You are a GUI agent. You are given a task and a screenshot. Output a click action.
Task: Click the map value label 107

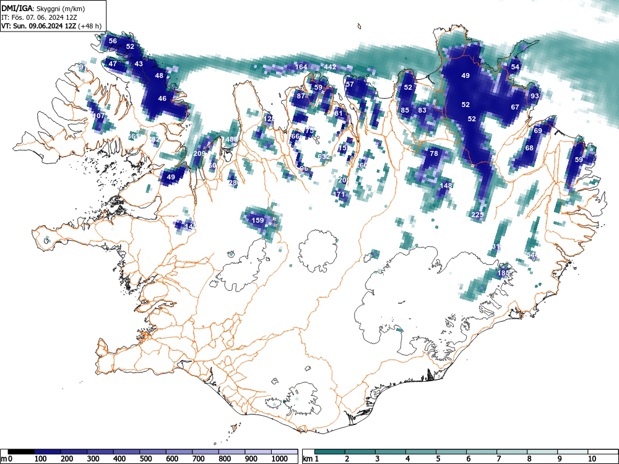[x=98, y=116]
